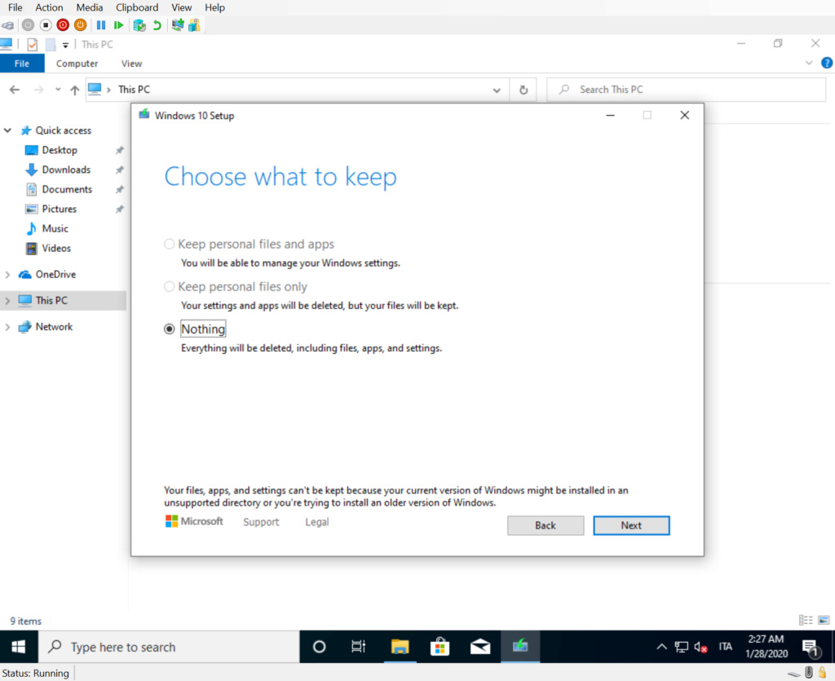Open Cortana circle icon
This screenshot has width=835, height=681.
pos(319,647)
